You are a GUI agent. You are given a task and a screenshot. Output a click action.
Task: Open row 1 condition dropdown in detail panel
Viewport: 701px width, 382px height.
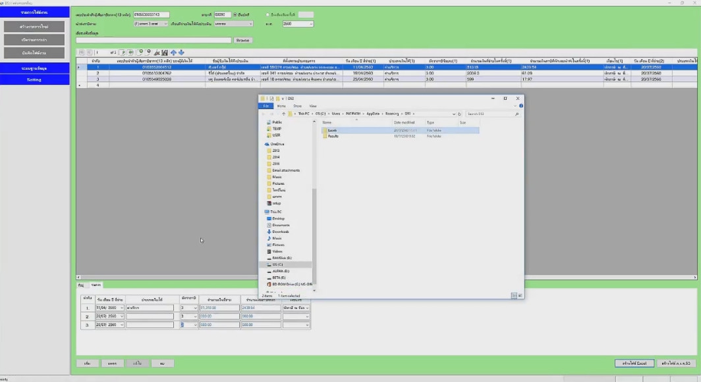(x=307, y=308)
